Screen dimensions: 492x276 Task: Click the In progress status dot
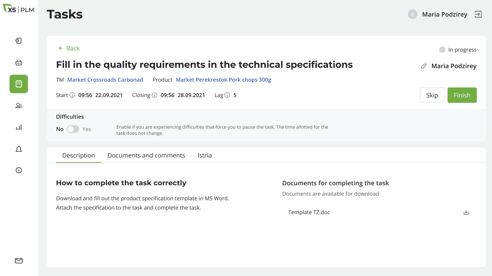(x=442, y=50)
